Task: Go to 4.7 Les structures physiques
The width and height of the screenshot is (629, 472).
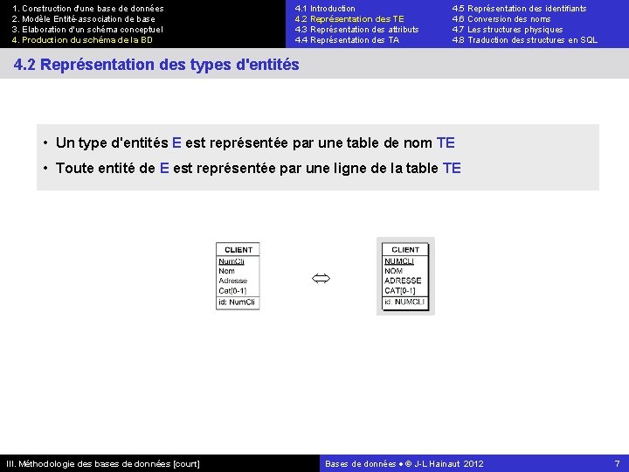Action: coord(508,30)
